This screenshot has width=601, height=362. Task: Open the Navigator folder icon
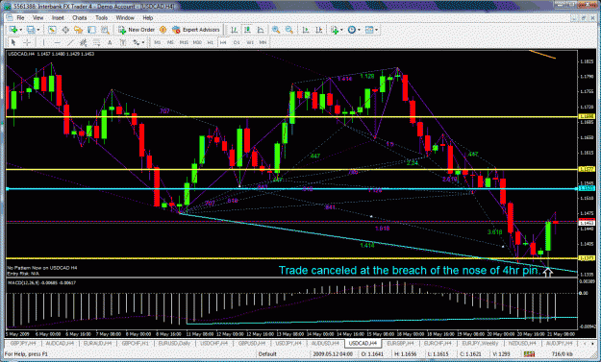point(78,30)
